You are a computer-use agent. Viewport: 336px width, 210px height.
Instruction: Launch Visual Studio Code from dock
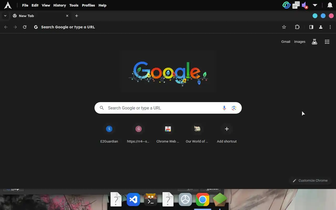point(133,199)
